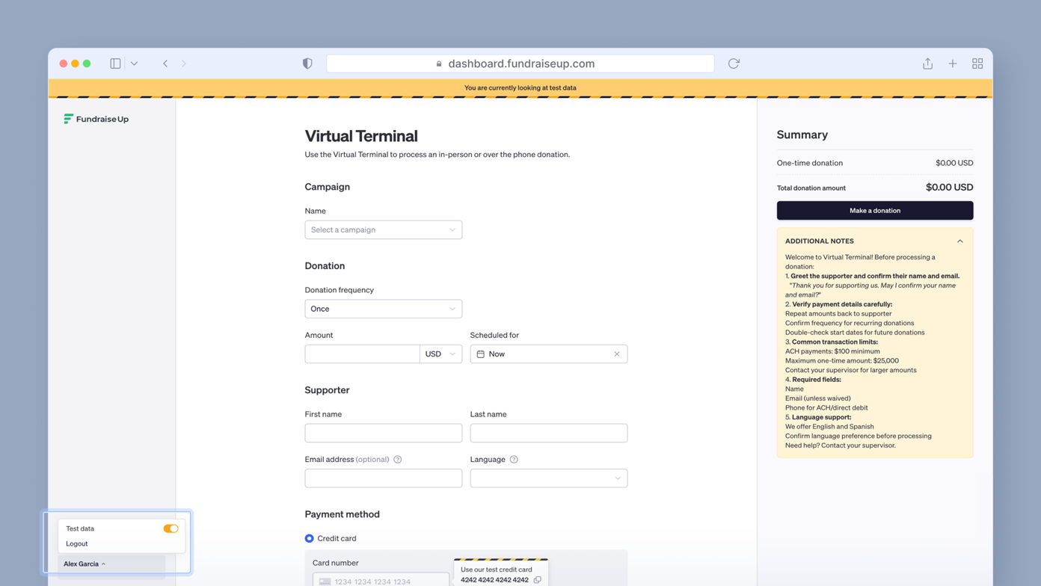Open a new tab with the plus icon
The height and width of the screenshot is (586, 1041).
click(x=952, y=64)
